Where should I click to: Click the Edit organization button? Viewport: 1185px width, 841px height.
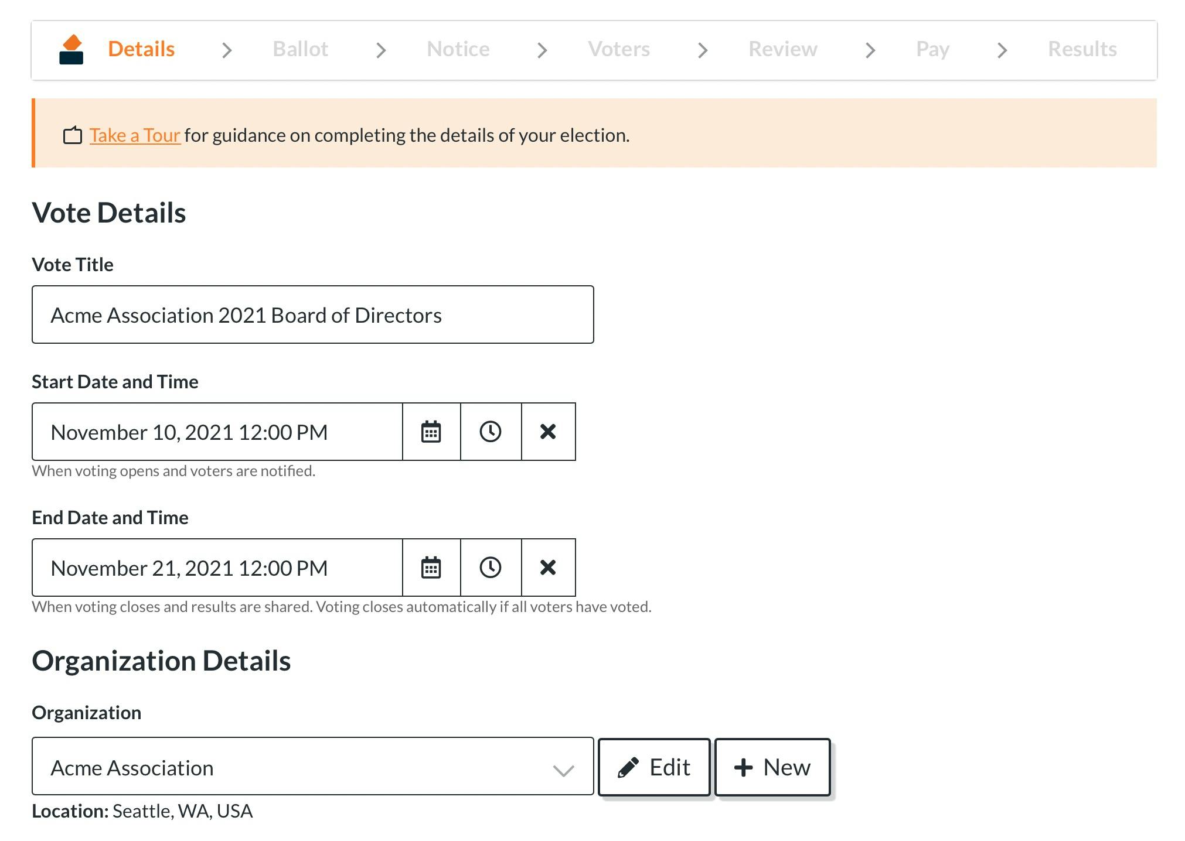(x=653, y=766)
